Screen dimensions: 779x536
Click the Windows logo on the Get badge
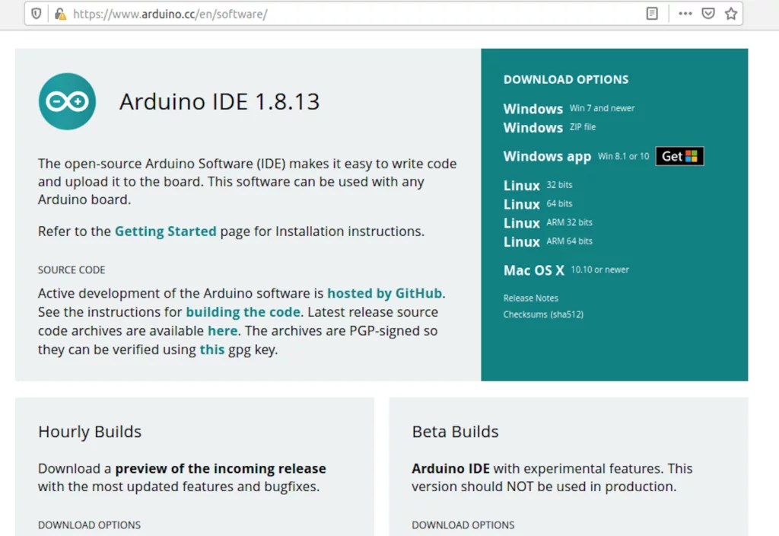coord(693,155)
